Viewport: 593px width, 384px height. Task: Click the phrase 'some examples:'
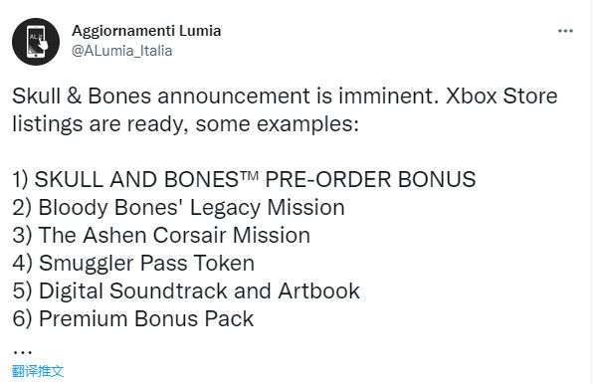point(278,124)
